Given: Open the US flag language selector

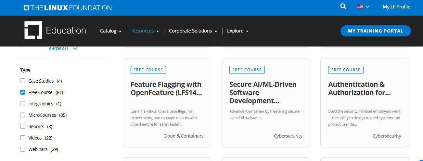Looking at the screenshot, I should pos(363,7).
